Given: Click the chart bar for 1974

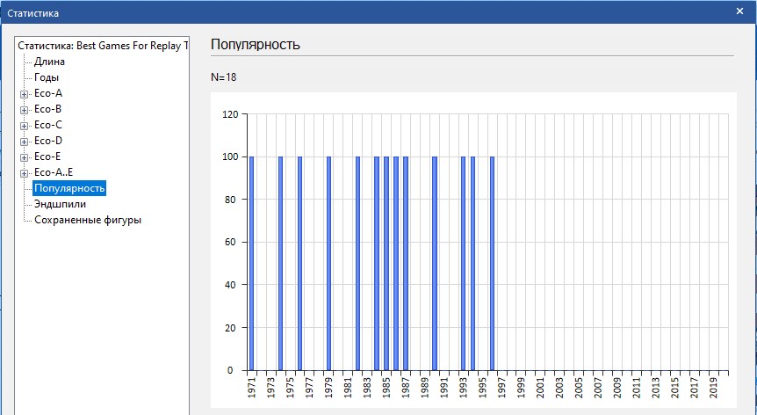Looking at the screenshot, I should pyautogui.click(x=280, y=263).
